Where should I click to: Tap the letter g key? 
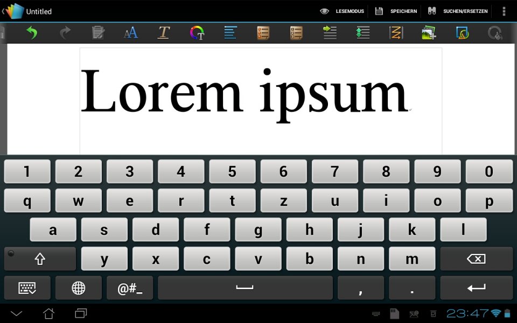pos(258,229)
